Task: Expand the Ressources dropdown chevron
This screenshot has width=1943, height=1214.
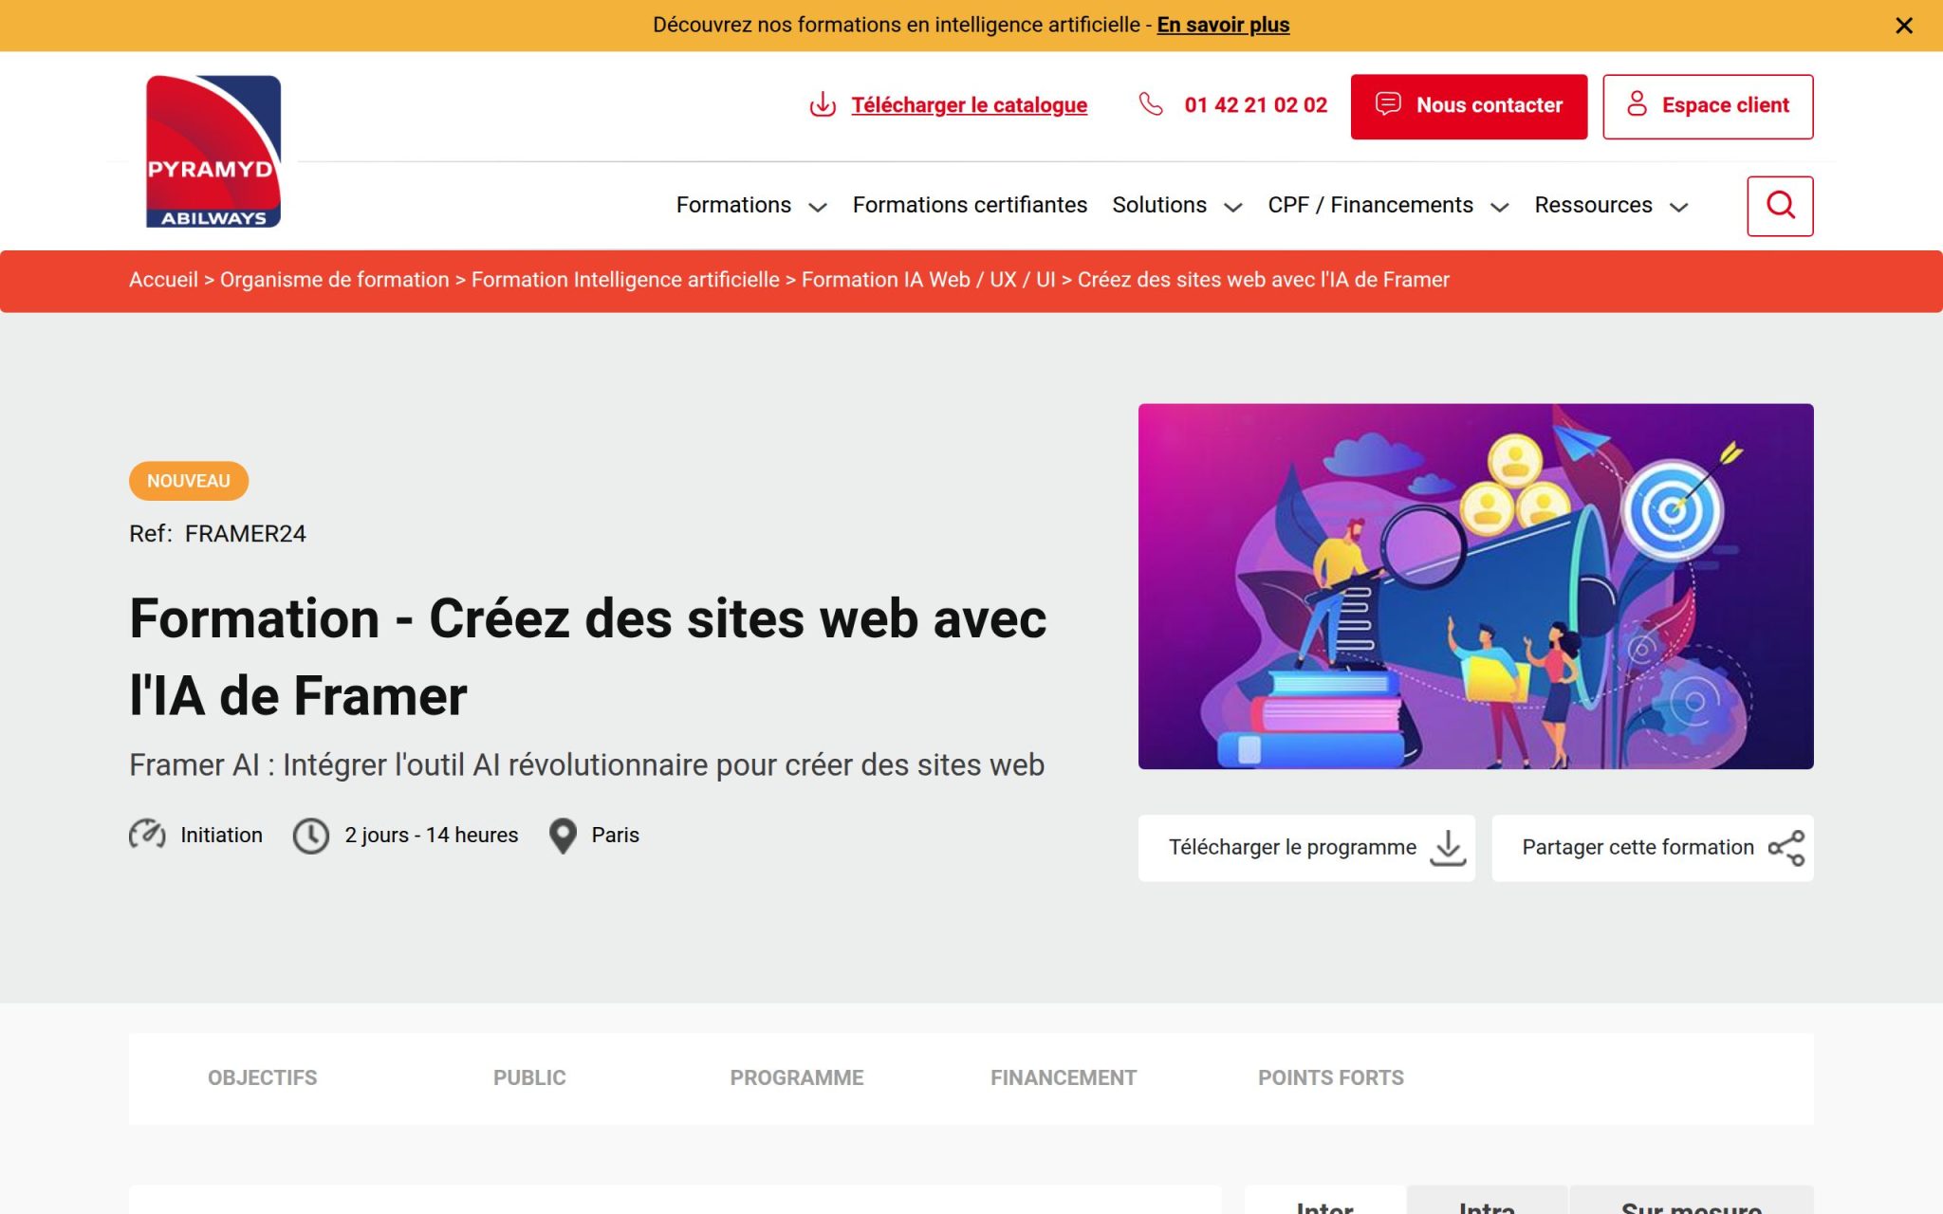Action: [x=1678, y=207]
